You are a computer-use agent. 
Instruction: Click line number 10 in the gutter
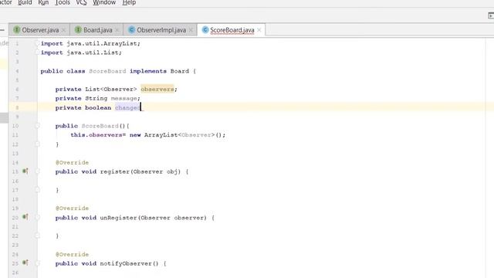pyautogui.click(x=15, y=126)
